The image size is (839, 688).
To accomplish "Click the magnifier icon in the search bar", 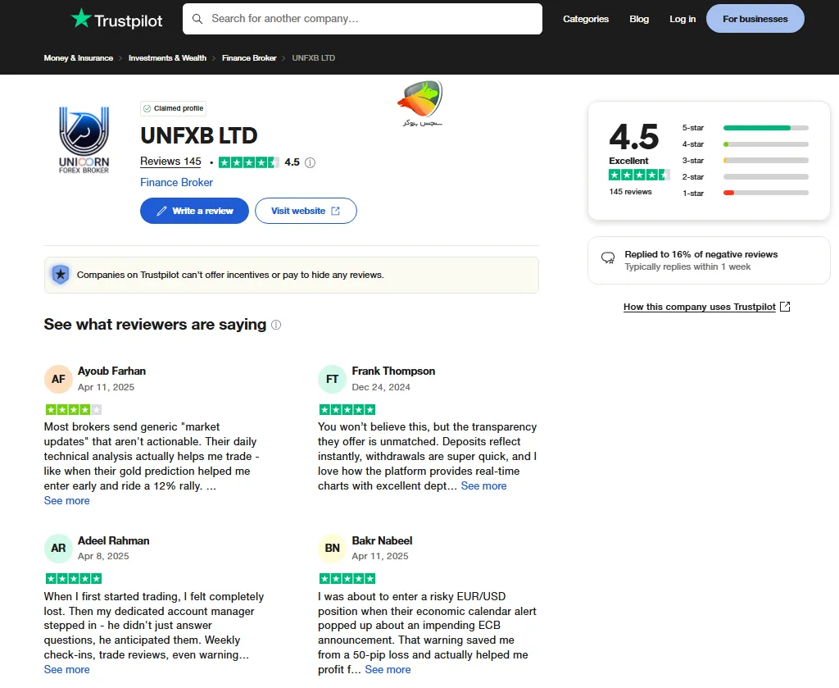I will [197, 18].
